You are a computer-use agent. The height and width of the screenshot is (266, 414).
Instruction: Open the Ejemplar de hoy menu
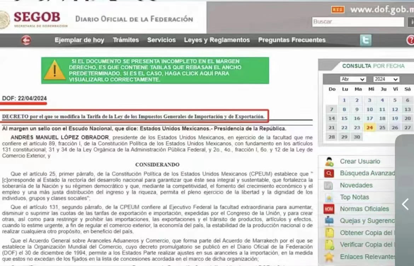(79, 40)
